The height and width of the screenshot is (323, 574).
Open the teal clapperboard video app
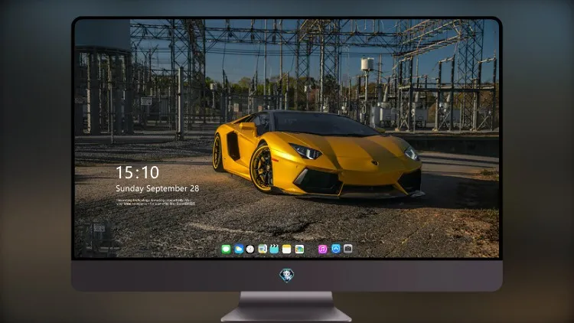coord(274,249)
